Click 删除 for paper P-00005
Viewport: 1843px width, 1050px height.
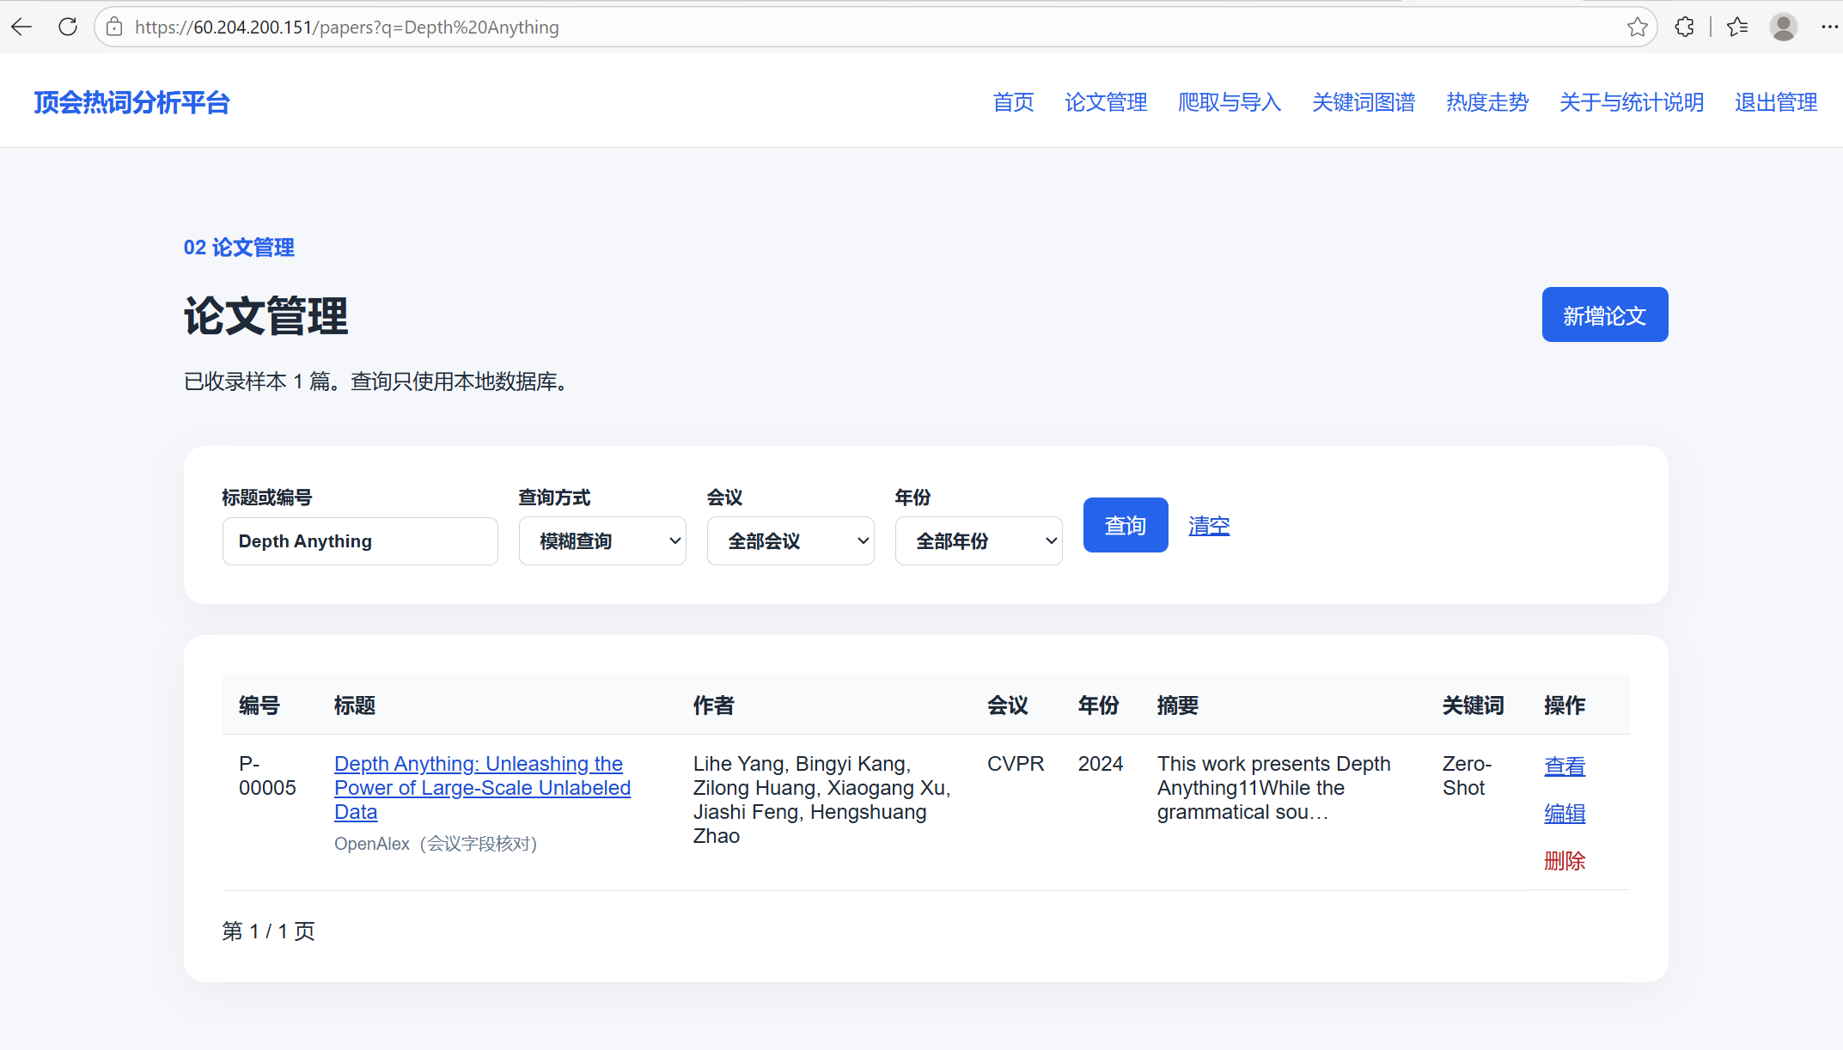(1565, 860)
